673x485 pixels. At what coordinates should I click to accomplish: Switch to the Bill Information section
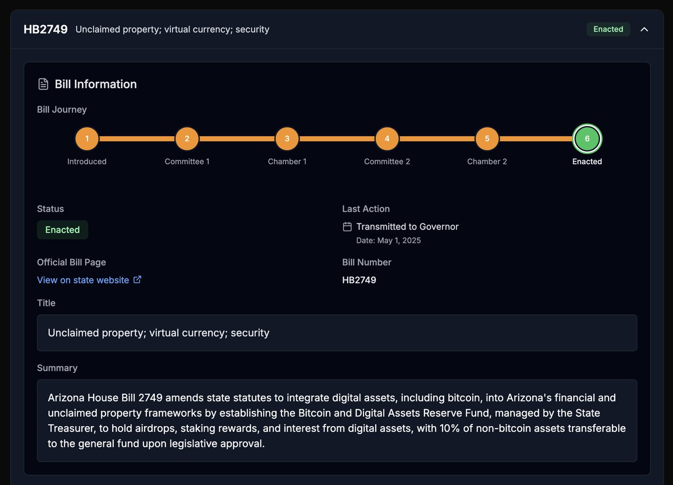[x=96, y=84]
